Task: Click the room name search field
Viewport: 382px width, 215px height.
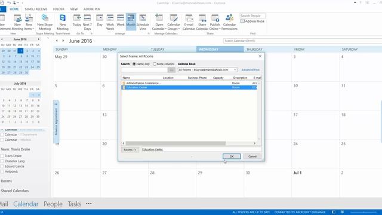Action: coord(144,70)
